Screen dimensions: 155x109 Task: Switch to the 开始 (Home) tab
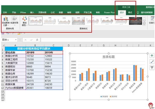pos(14,13)
